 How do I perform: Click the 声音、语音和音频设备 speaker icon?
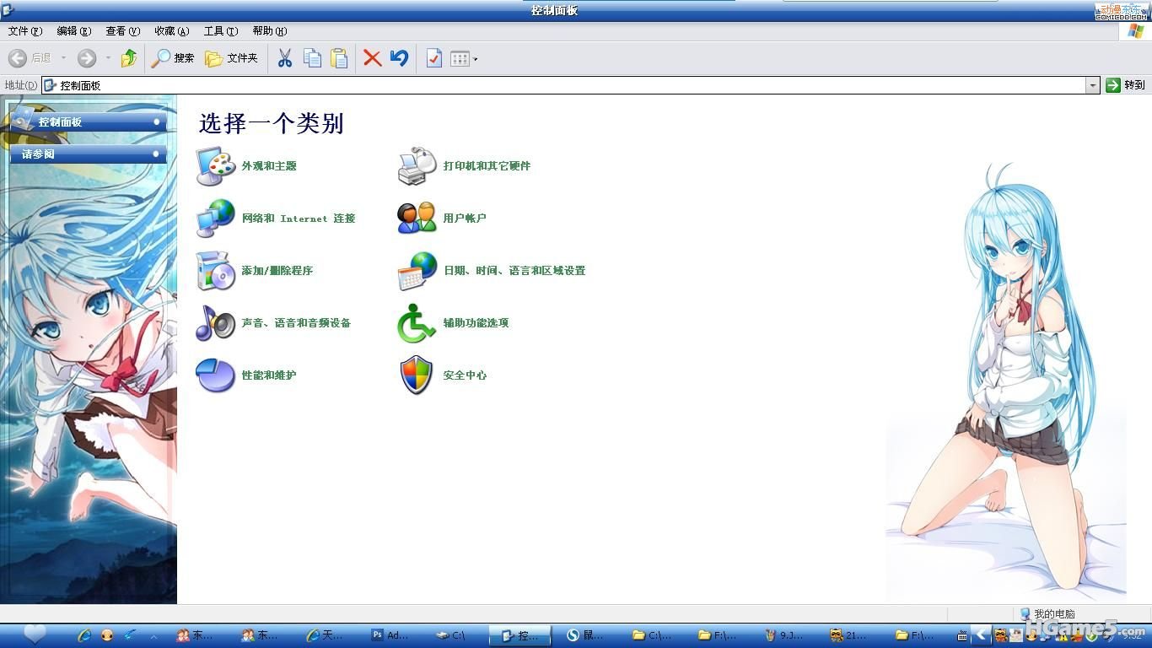[x=216, y=323]
